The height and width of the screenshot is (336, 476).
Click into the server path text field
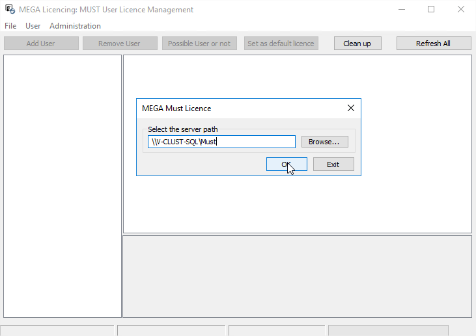[221, 142]
